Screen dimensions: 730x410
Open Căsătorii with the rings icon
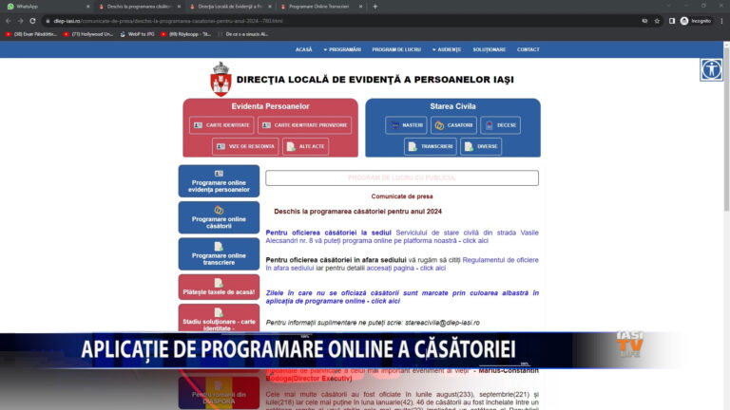(451, 125)
